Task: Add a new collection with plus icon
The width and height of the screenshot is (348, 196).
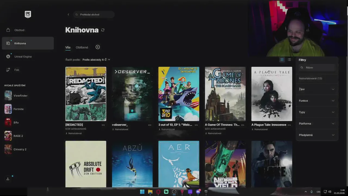Action: [98, 47]
